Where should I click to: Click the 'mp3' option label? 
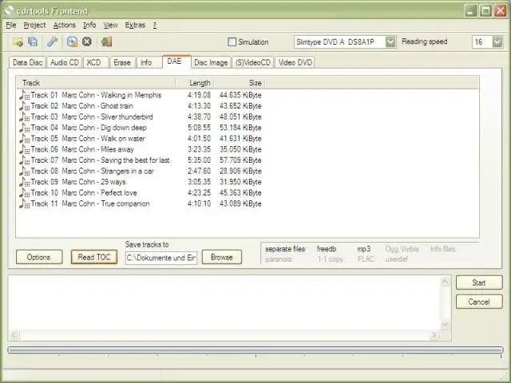[x=364, y=249]
